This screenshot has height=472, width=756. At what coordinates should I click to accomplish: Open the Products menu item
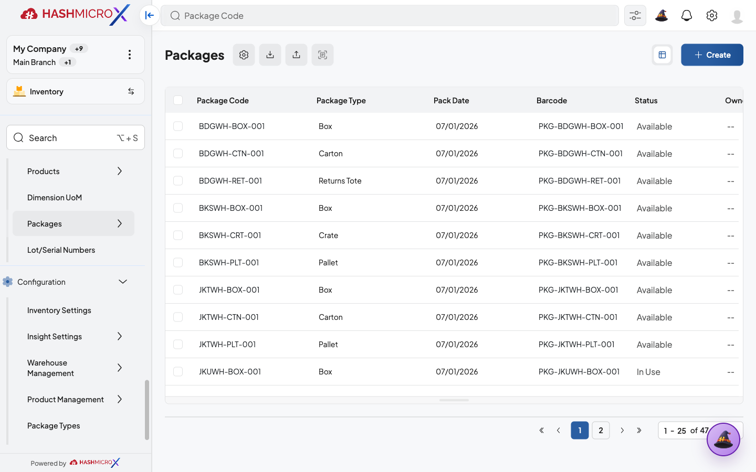[x=73, y=171]
